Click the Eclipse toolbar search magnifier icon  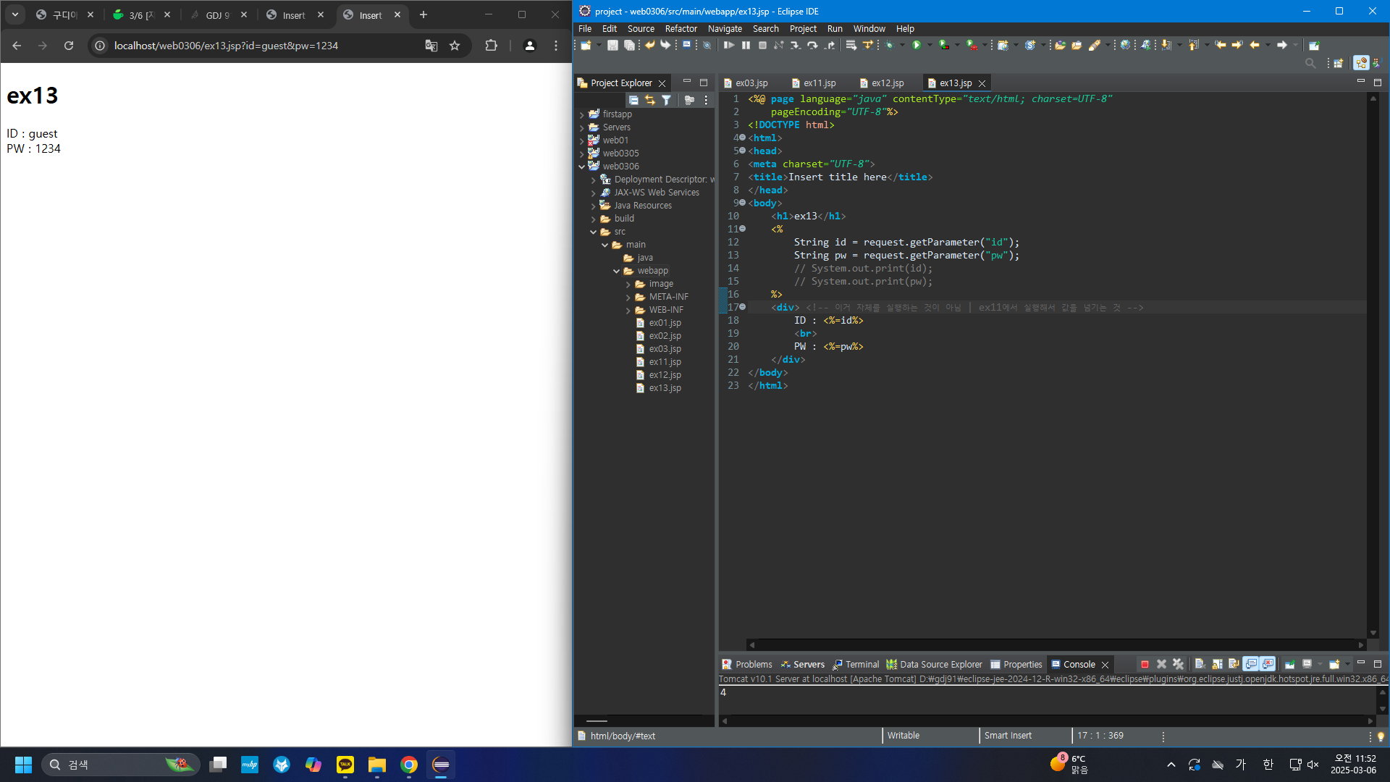1310,64
